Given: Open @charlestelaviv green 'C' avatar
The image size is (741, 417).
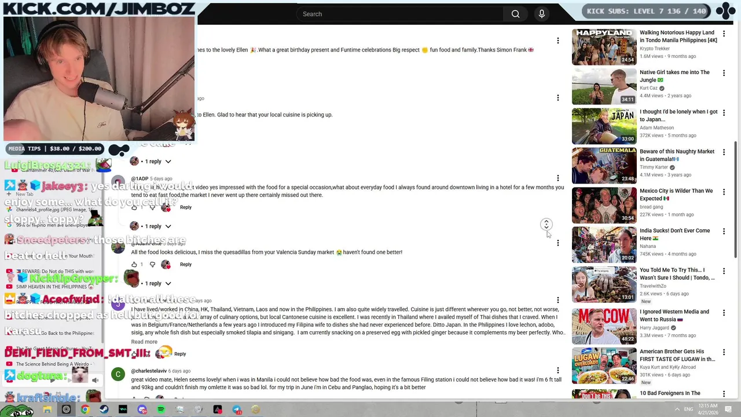Looking at the screenshot, I should (118, 374).
